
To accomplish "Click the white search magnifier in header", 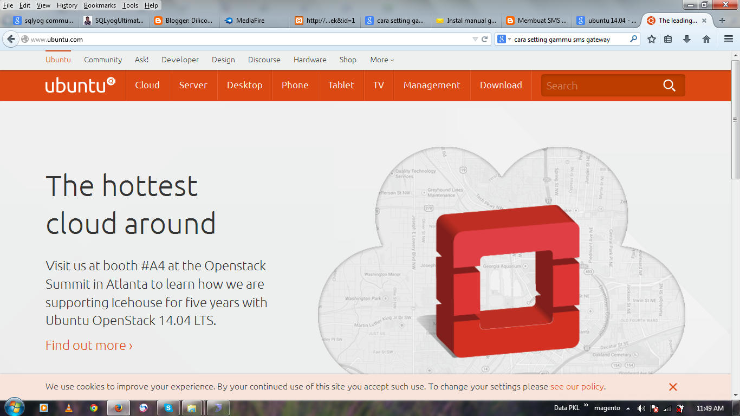I will (670, 86).
